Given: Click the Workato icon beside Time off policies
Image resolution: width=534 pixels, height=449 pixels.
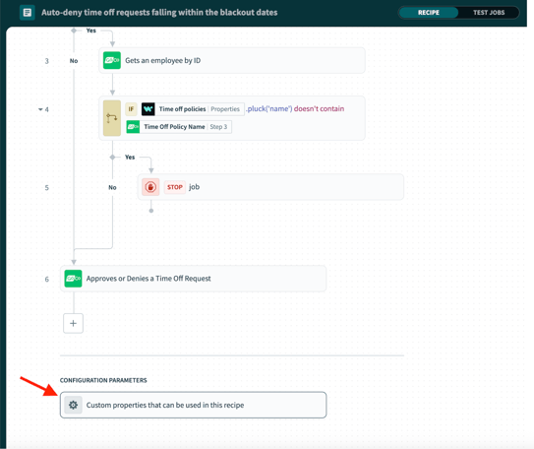Looking at the screenshot, I should coord(148,109).
